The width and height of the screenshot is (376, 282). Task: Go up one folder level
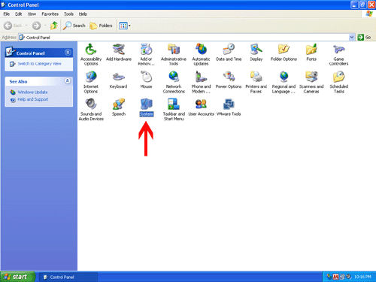coord(54,26)
